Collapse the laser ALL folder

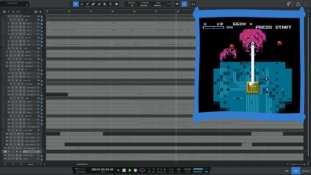(2, 81)
